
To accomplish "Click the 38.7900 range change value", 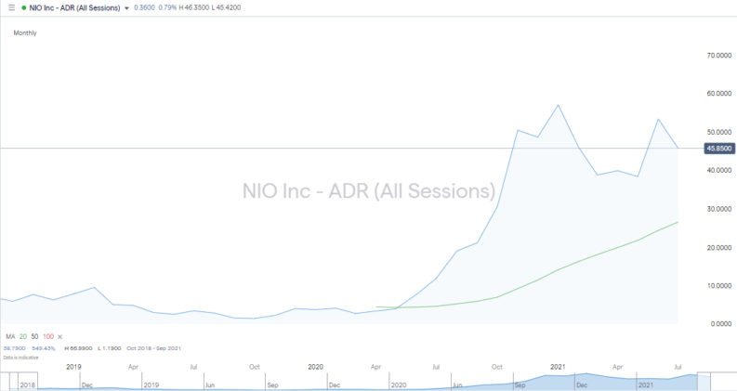I will pos(13,348).
